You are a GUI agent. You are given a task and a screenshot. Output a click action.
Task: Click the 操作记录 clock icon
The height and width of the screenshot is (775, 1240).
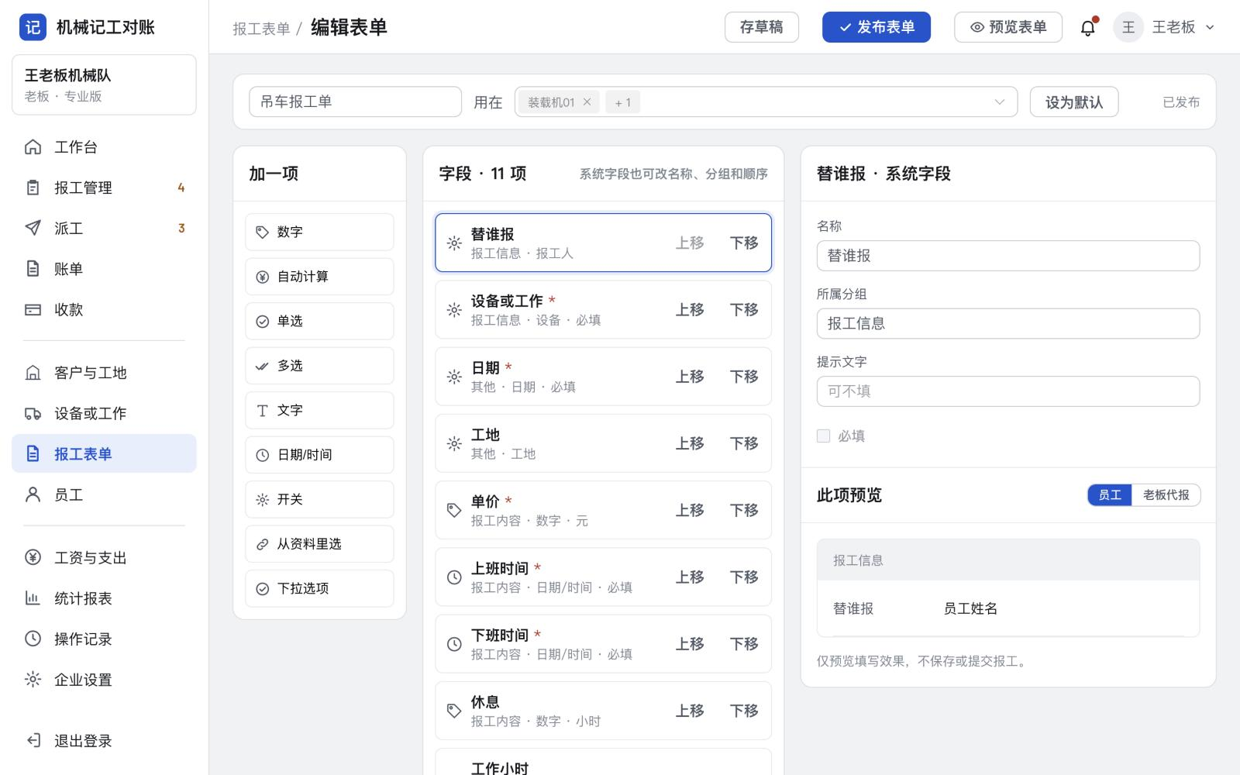tap(33, 639)
